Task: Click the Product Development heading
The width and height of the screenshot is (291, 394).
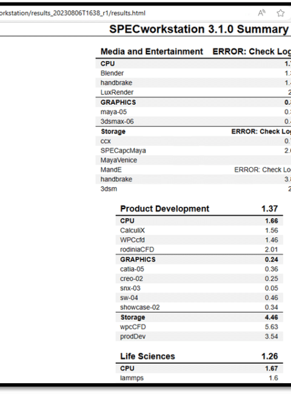Action: point(165,209)
